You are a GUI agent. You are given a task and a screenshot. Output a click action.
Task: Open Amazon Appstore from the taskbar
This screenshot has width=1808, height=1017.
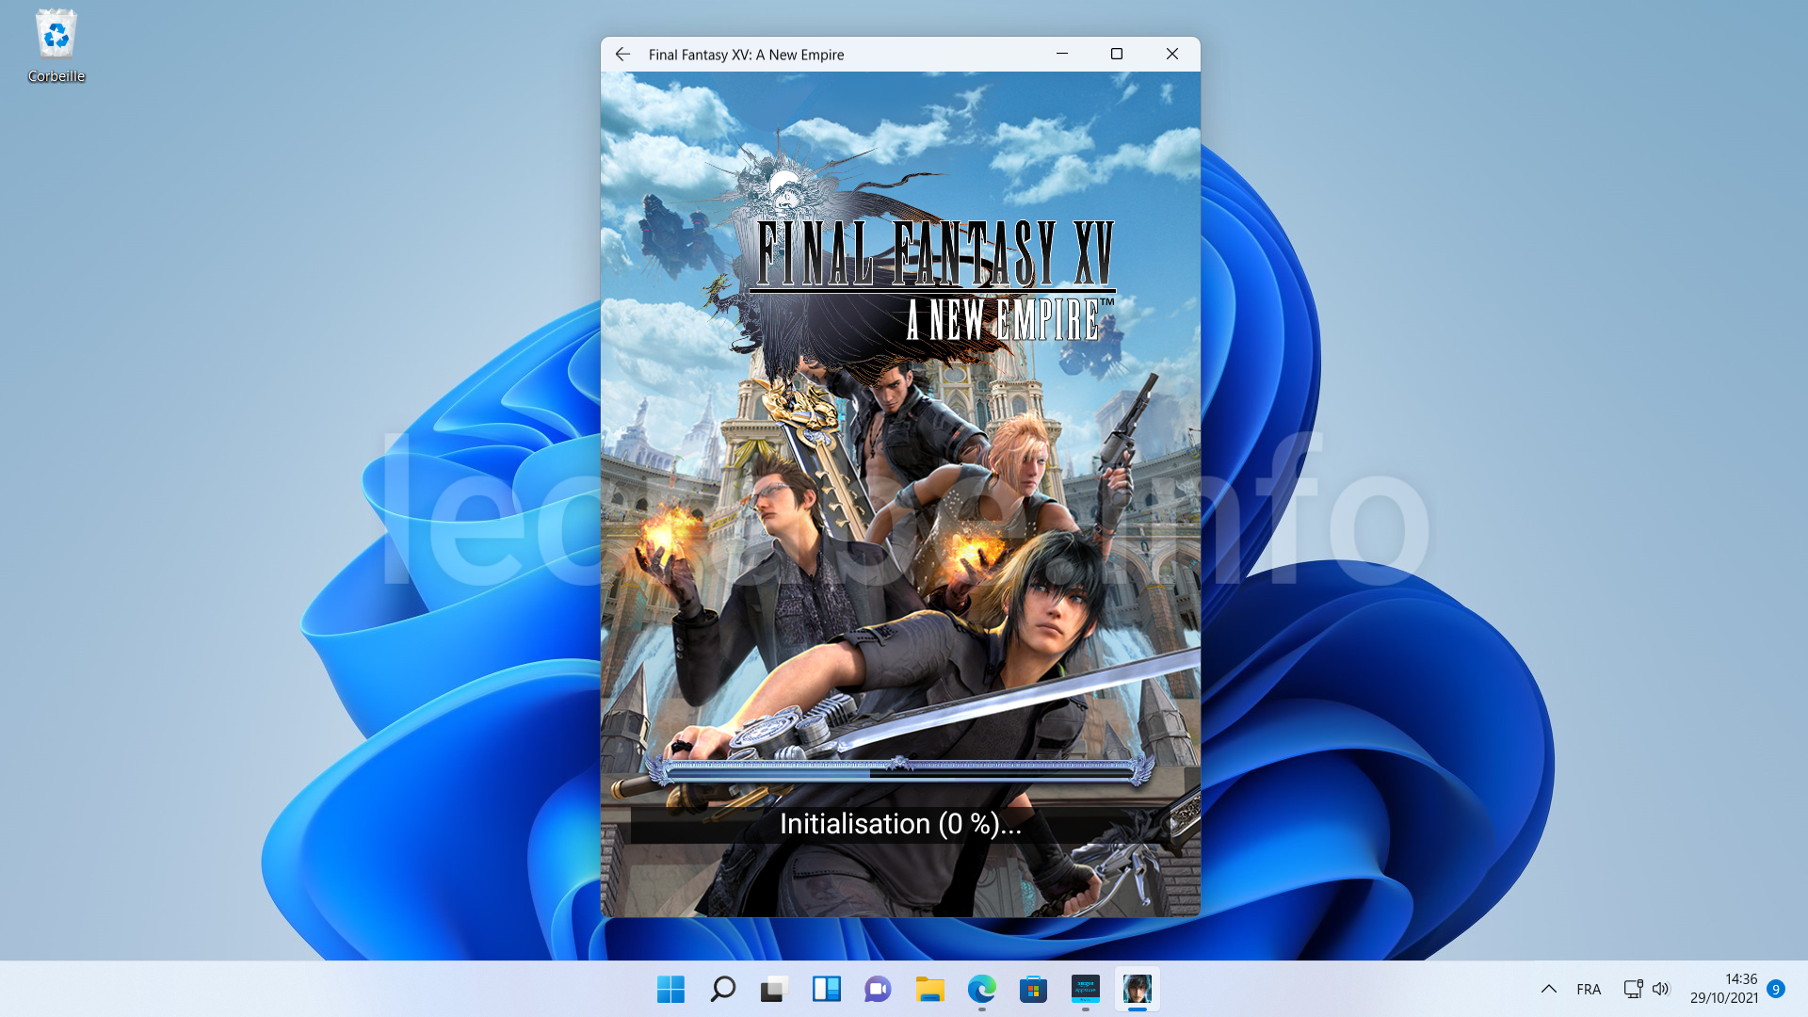(x=1085, y=989)
